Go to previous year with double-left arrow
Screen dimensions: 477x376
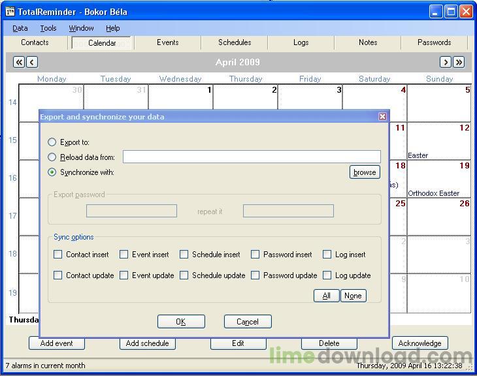(x=19, y=62)
